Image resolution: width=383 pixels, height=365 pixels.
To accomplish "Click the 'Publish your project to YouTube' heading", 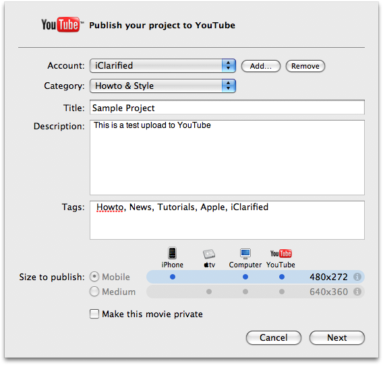I will point(162,26).
